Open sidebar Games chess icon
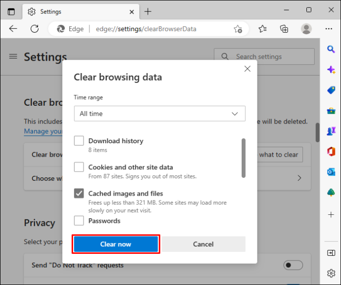Image resolution: width=341 pixels, height=285 pixels. pyautogui.click(x=331, y=131)
